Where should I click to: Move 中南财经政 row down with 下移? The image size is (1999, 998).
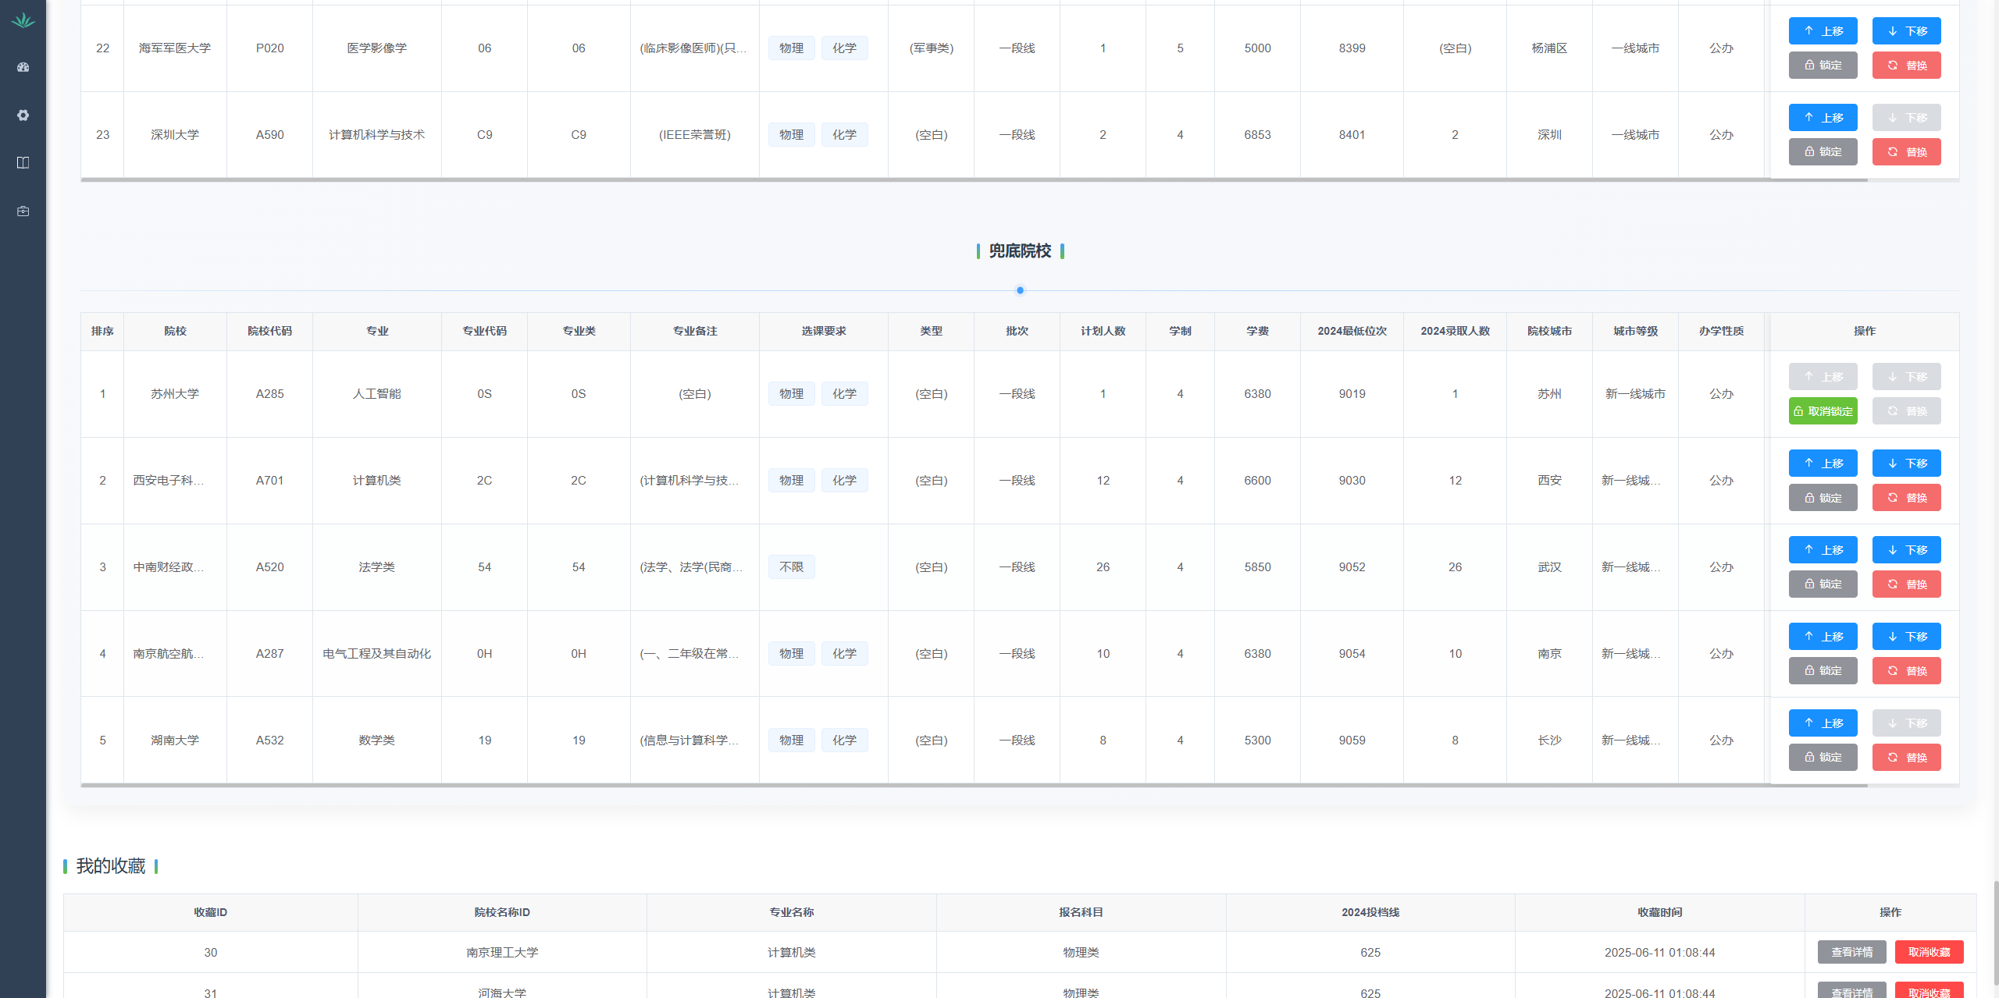pos(1906,550)
